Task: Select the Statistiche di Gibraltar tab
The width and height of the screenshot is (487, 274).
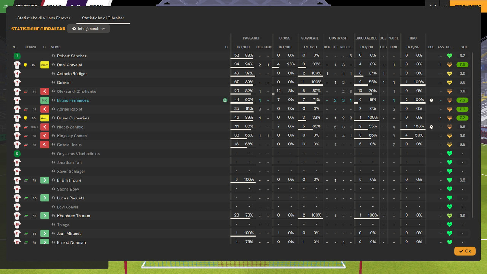Action: pyautogui.click(x=103, y=18)
